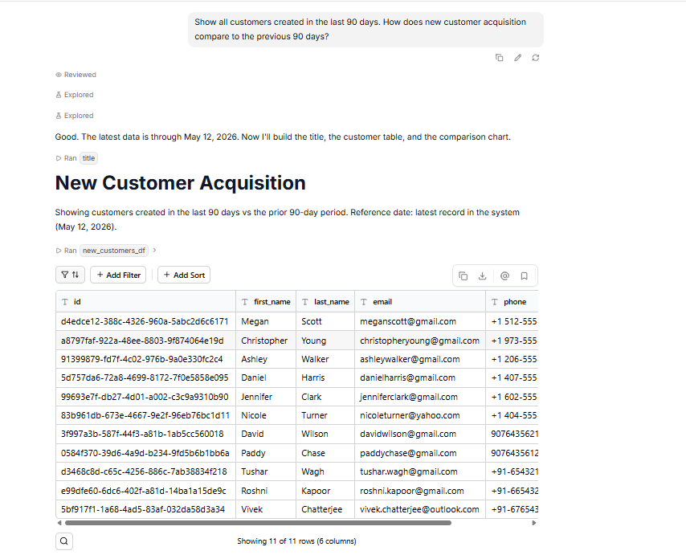The height and width of the screenshot is (559, 686).
Task: Click the scroll left arrow of table
Action: click(x=59, y=523)
